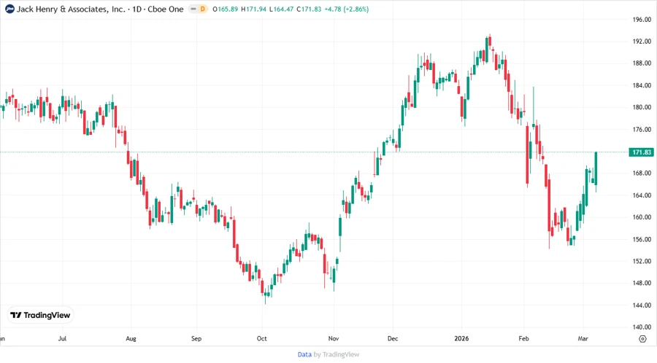Click the 180.00 price axis label
657x363 pixels.
[x=642, y=107]
